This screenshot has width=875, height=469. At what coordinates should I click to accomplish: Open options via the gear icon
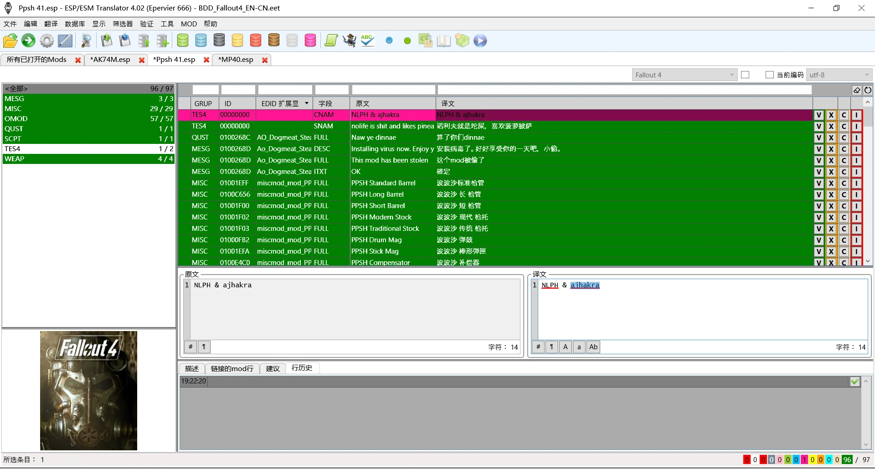tap(46, 41)
